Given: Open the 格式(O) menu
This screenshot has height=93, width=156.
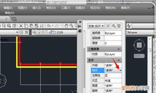Looking at the screenshot, I should point(51,8).
